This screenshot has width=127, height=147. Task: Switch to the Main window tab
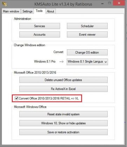pyautogui.click(x=11, y=11)
